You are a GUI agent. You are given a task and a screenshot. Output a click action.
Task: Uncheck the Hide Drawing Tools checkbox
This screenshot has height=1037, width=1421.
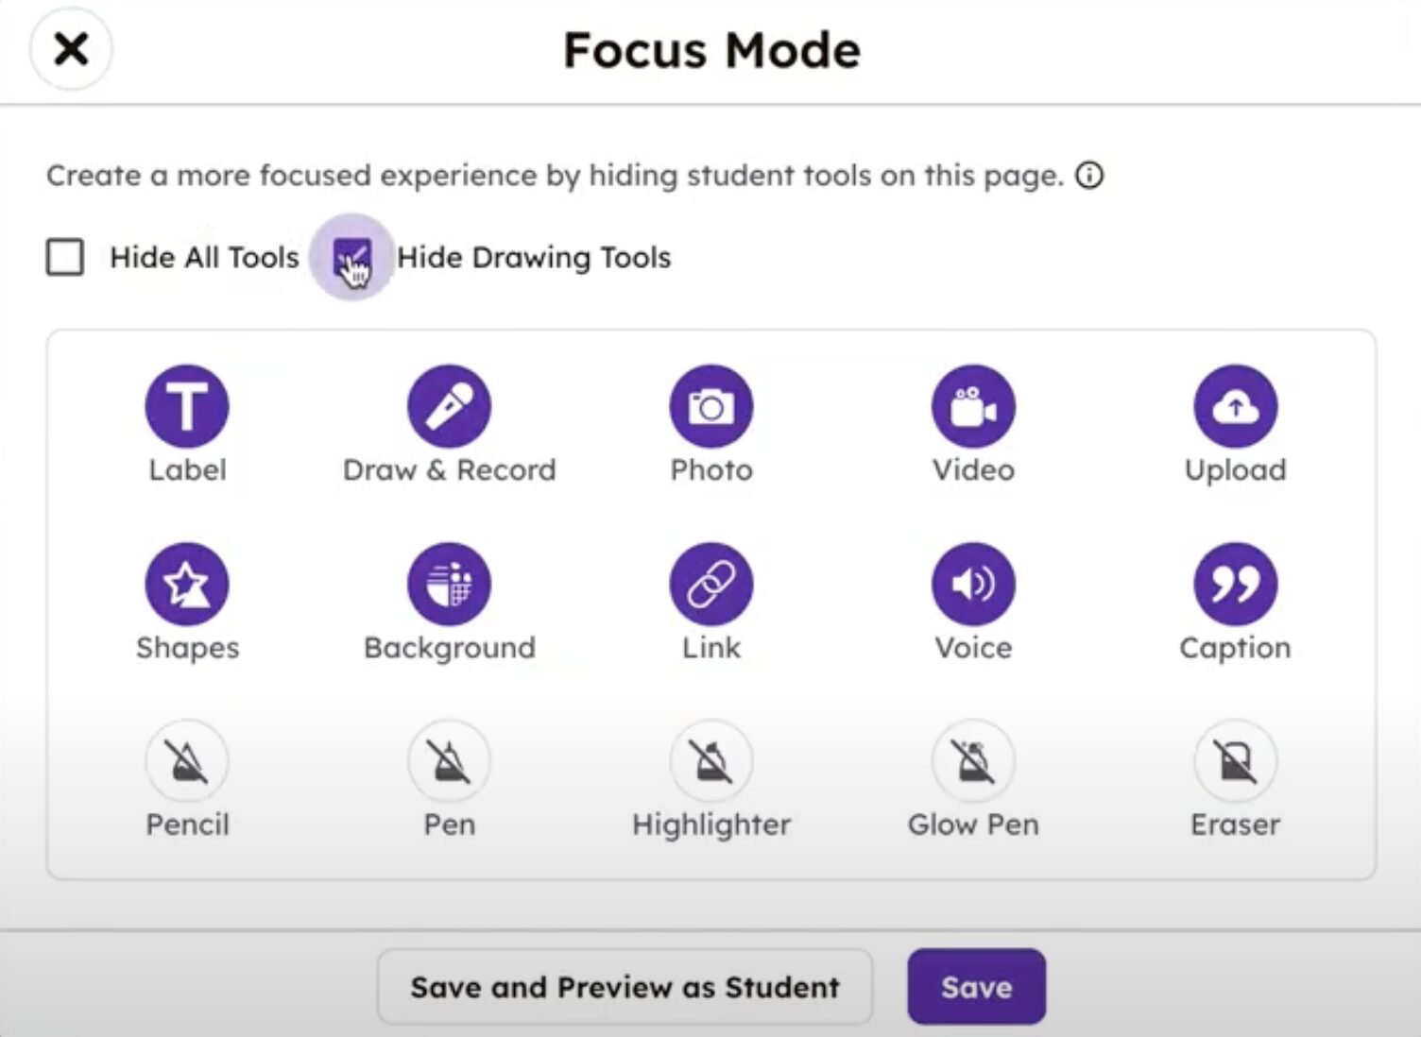point(353,257)
